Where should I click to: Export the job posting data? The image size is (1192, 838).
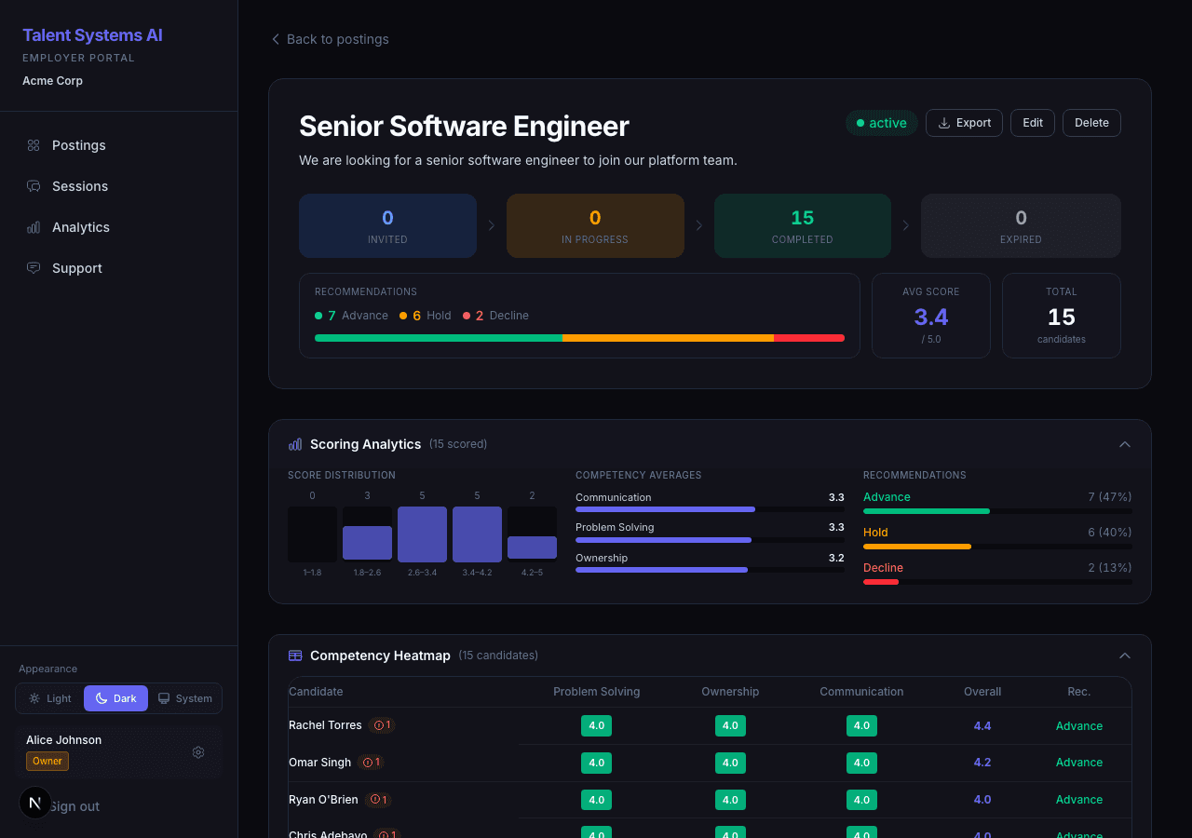coord(964,123)
